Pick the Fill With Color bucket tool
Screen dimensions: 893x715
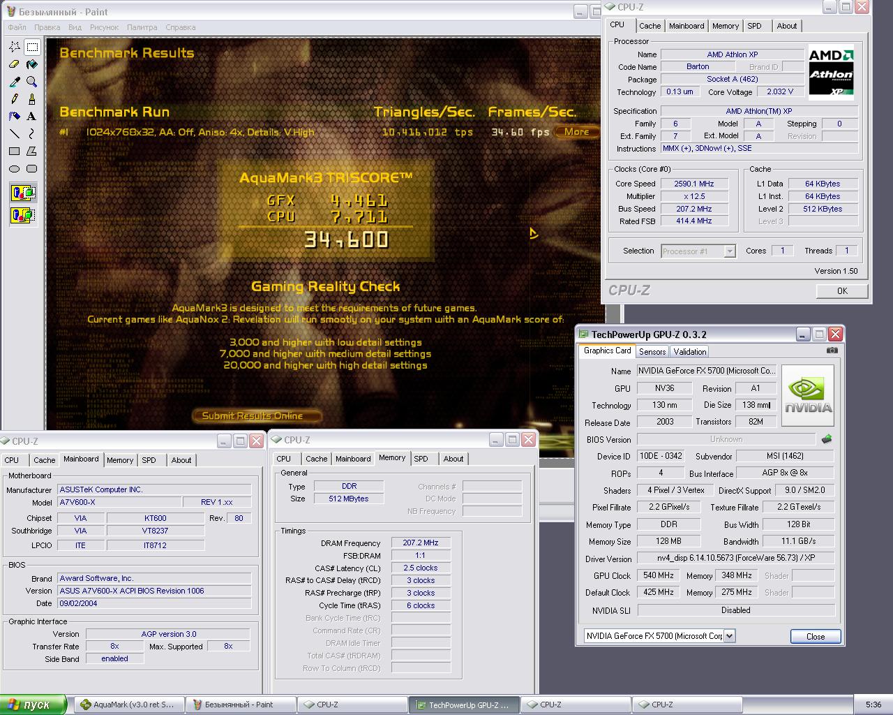[32, 64]
